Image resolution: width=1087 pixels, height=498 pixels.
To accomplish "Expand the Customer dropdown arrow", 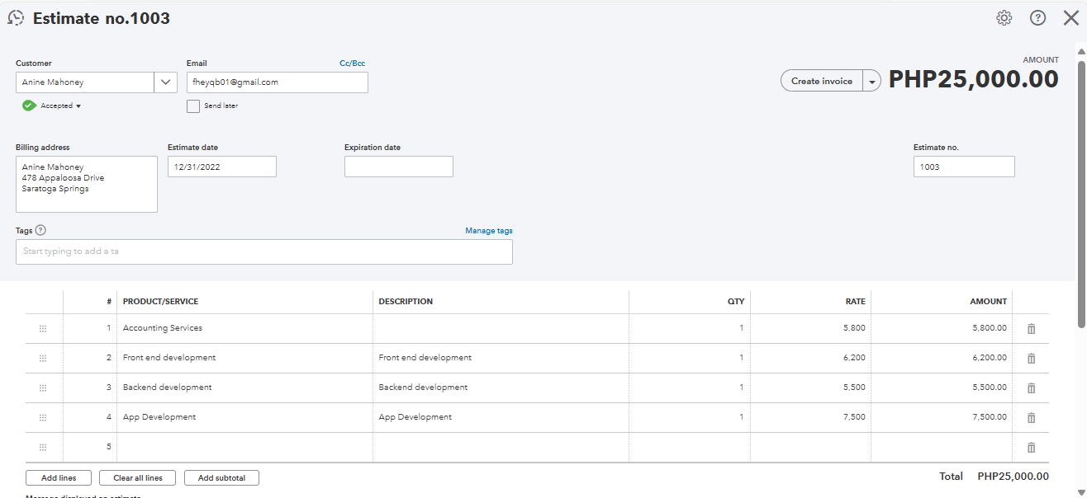I will coord(165,82).
